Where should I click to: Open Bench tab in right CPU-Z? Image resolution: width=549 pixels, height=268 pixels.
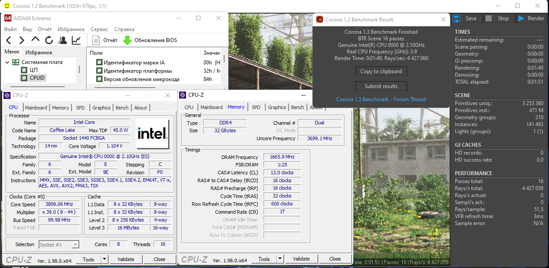pos(298,107)
